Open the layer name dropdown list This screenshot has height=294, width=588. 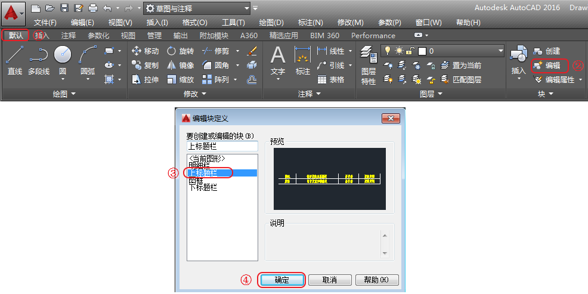[500, 51]
